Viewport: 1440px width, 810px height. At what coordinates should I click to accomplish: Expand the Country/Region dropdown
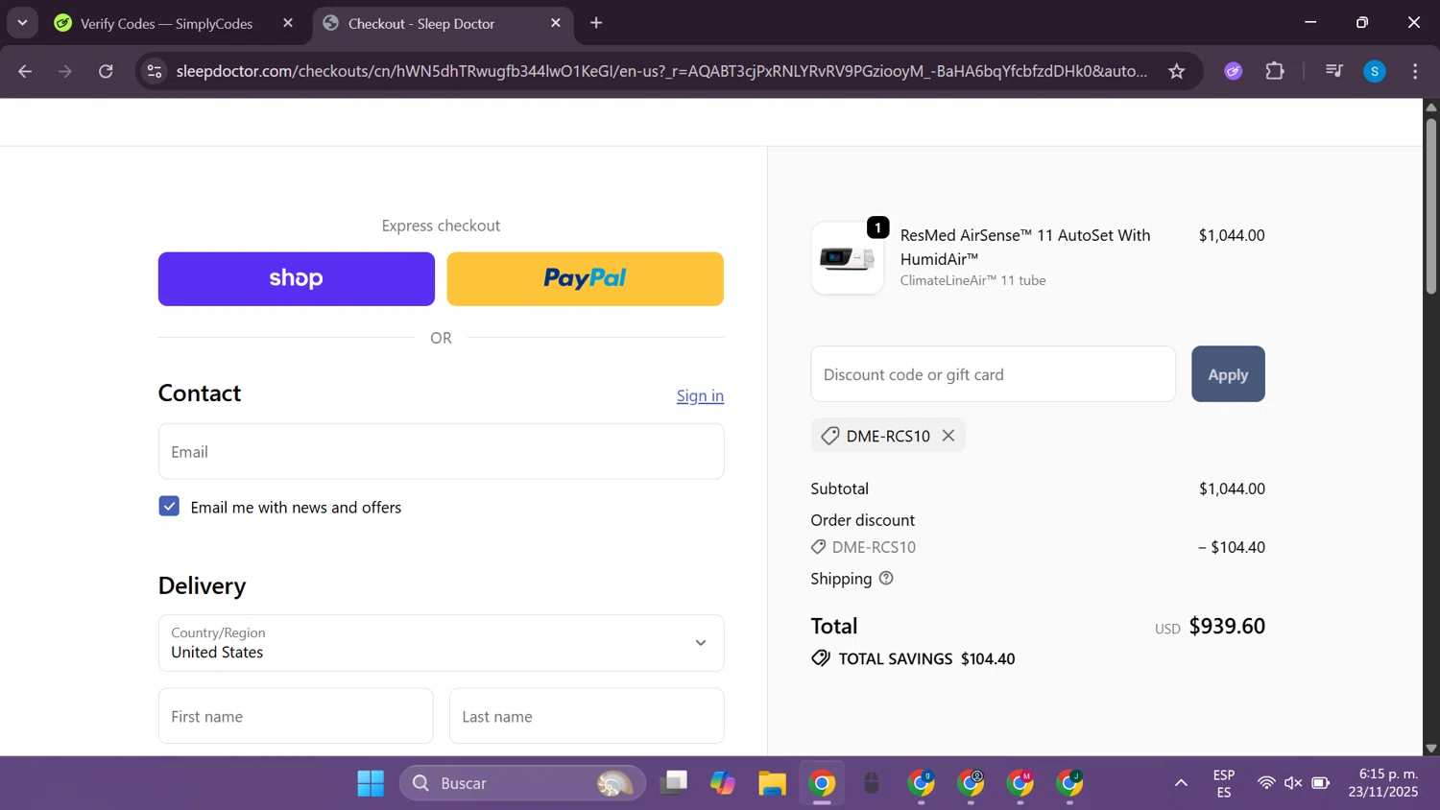point(441,643)
